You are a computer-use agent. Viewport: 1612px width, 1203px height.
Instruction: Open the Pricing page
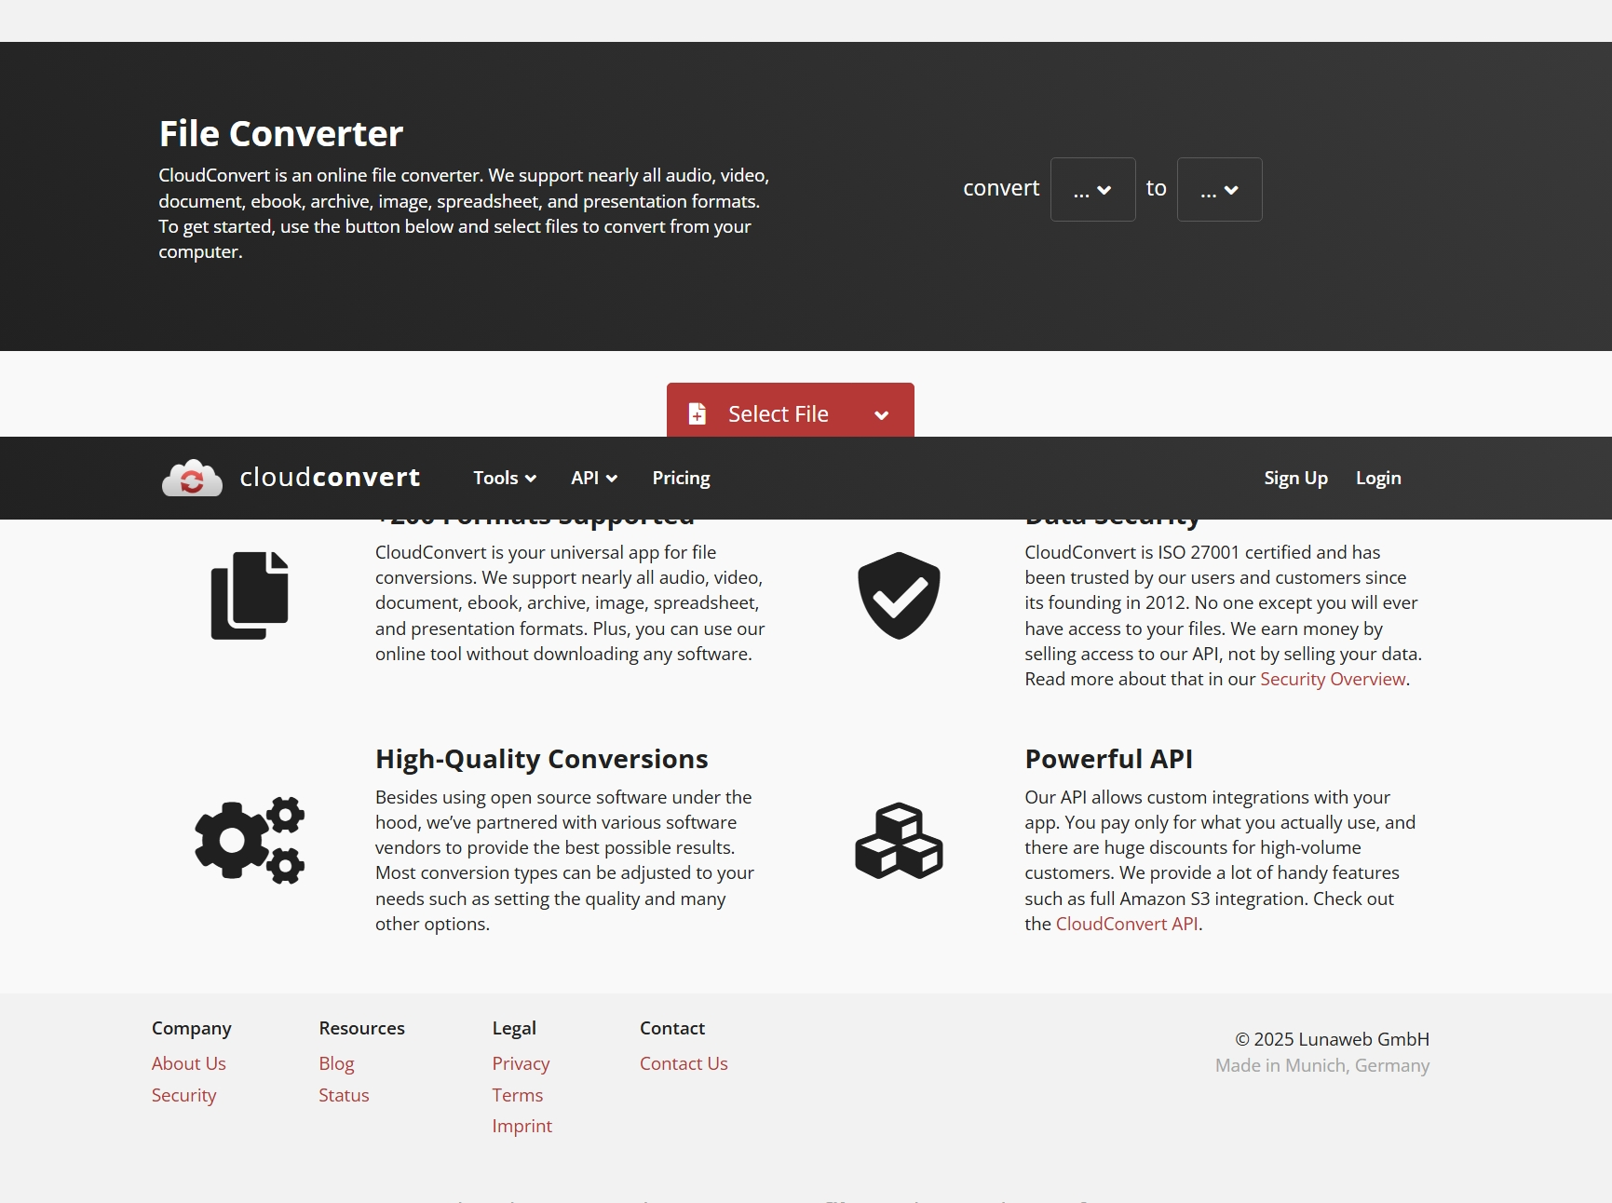681,478
